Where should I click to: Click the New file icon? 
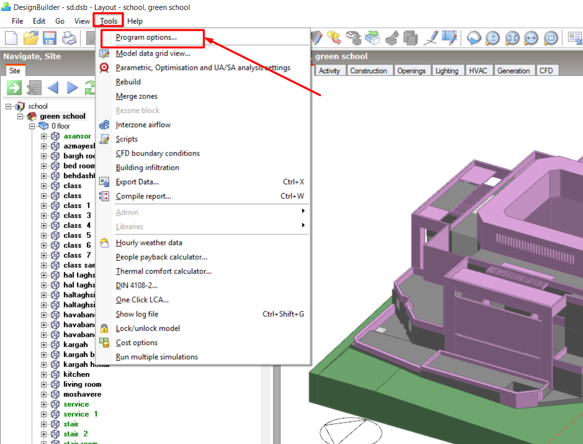coord(11,38)
